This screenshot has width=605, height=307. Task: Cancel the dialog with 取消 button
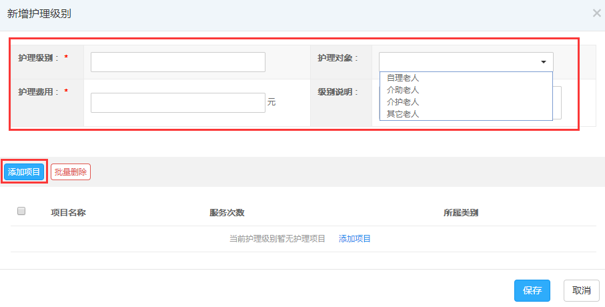[x=581, y=290]
